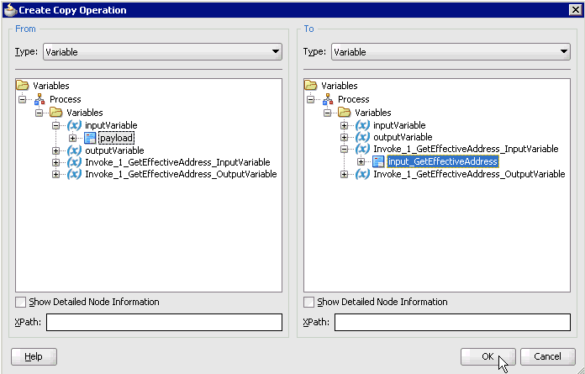Close the Create Copy Operation dialog
Viewport: 585px width, 374px height.
[x=575, y=10]
